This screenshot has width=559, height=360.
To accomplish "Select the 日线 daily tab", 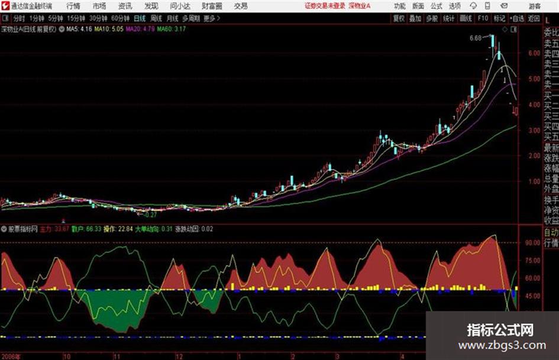I will pos(140,18).
